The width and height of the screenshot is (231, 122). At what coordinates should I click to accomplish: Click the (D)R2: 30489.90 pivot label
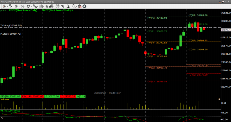(x=198, y=15)
